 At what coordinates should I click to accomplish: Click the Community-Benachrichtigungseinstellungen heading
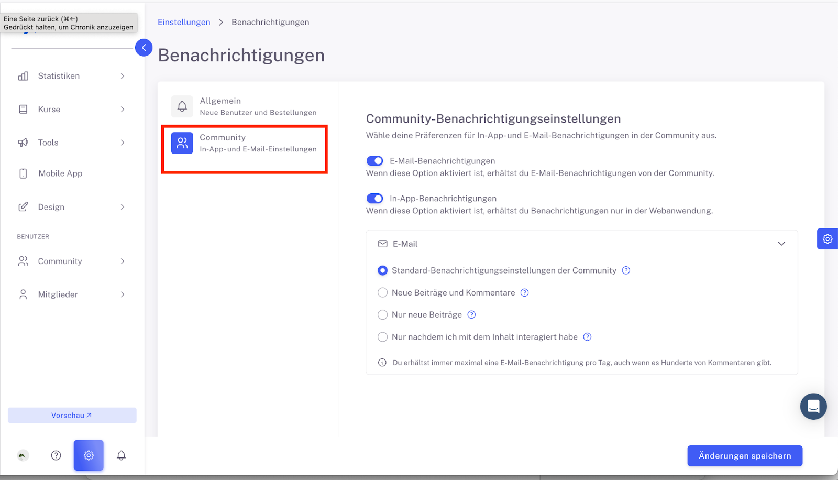tap(493, 119)
